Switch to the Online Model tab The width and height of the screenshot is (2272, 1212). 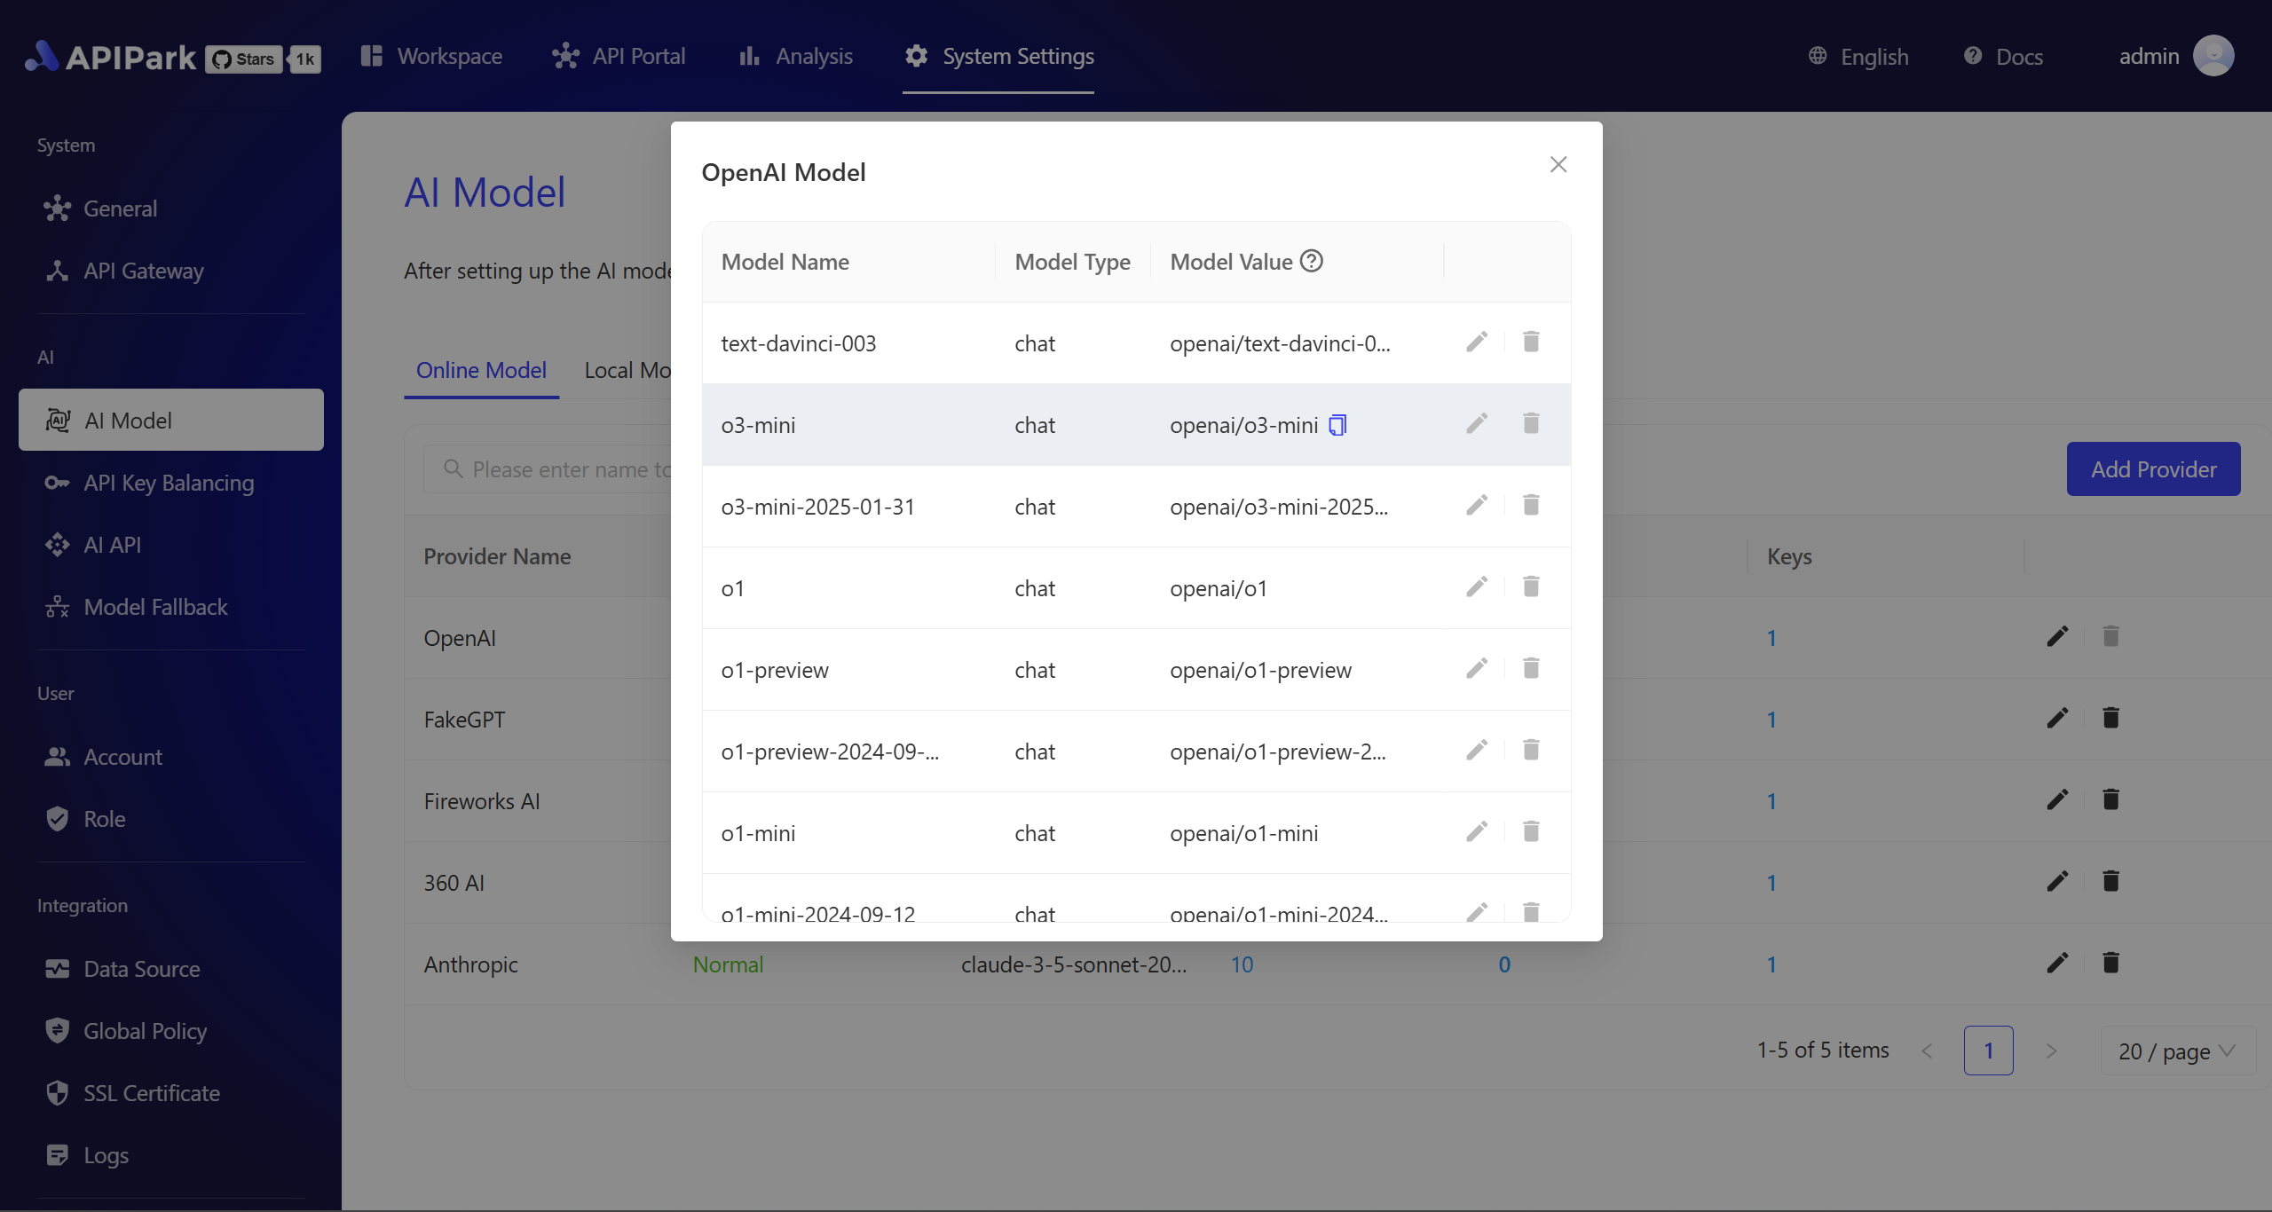481,371
